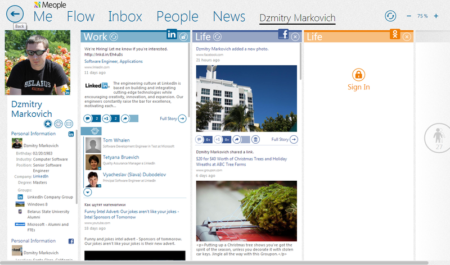The image size is (450, 265).
Task: Open the Me tab
Action: (x=43, y=16)
